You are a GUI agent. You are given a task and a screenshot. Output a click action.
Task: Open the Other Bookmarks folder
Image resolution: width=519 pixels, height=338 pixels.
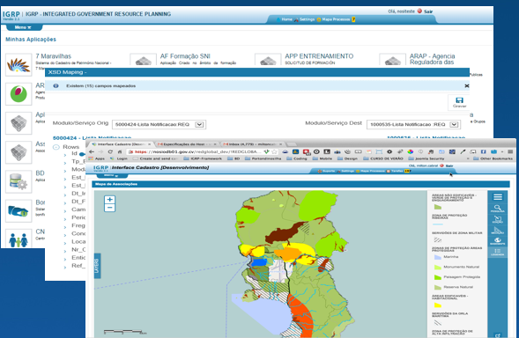493,158
